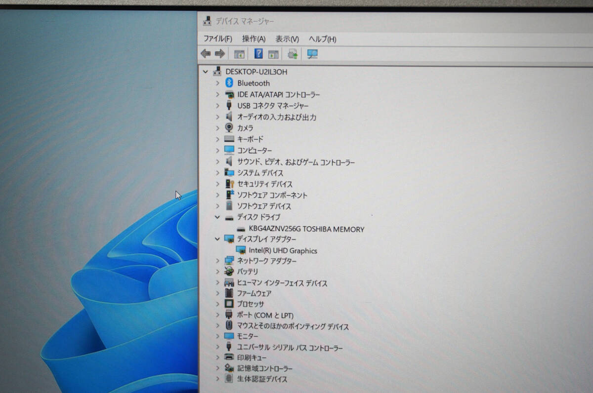Collapse the ディスク ドライブ node
This screenshot has width=593, height=393.
(217, 217)
